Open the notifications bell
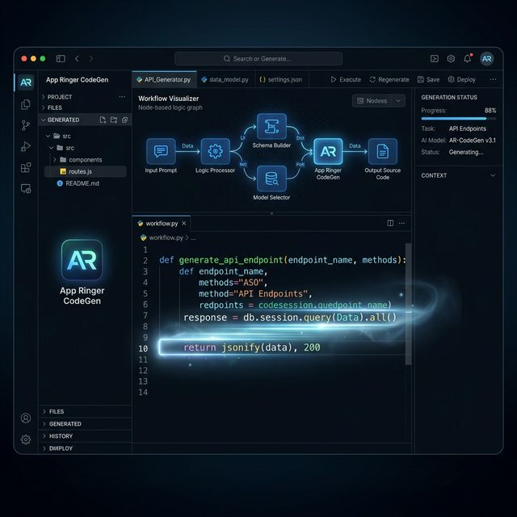The width and height of the screenshot is (517, 517). click(x=468, y=59)
